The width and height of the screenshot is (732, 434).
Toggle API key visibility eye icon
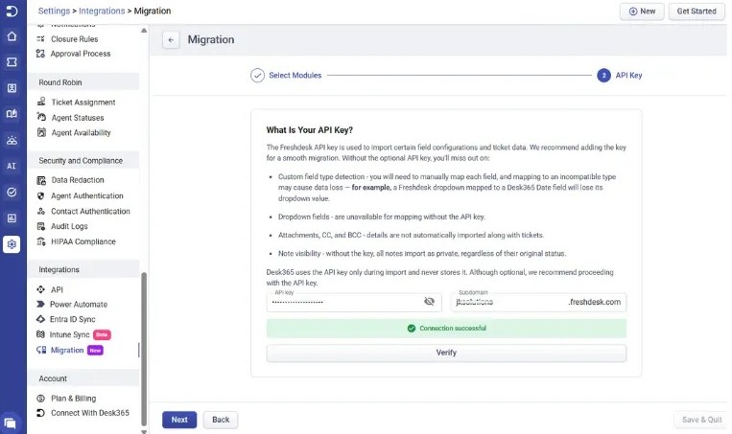pos(429,302)
